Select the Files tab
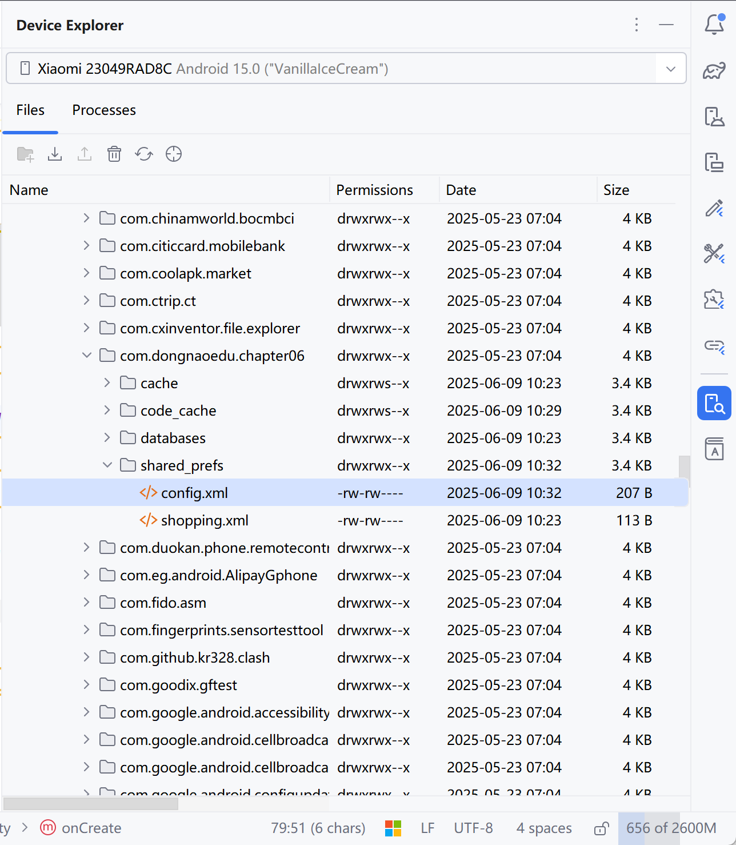 click(x=30, y=110)
